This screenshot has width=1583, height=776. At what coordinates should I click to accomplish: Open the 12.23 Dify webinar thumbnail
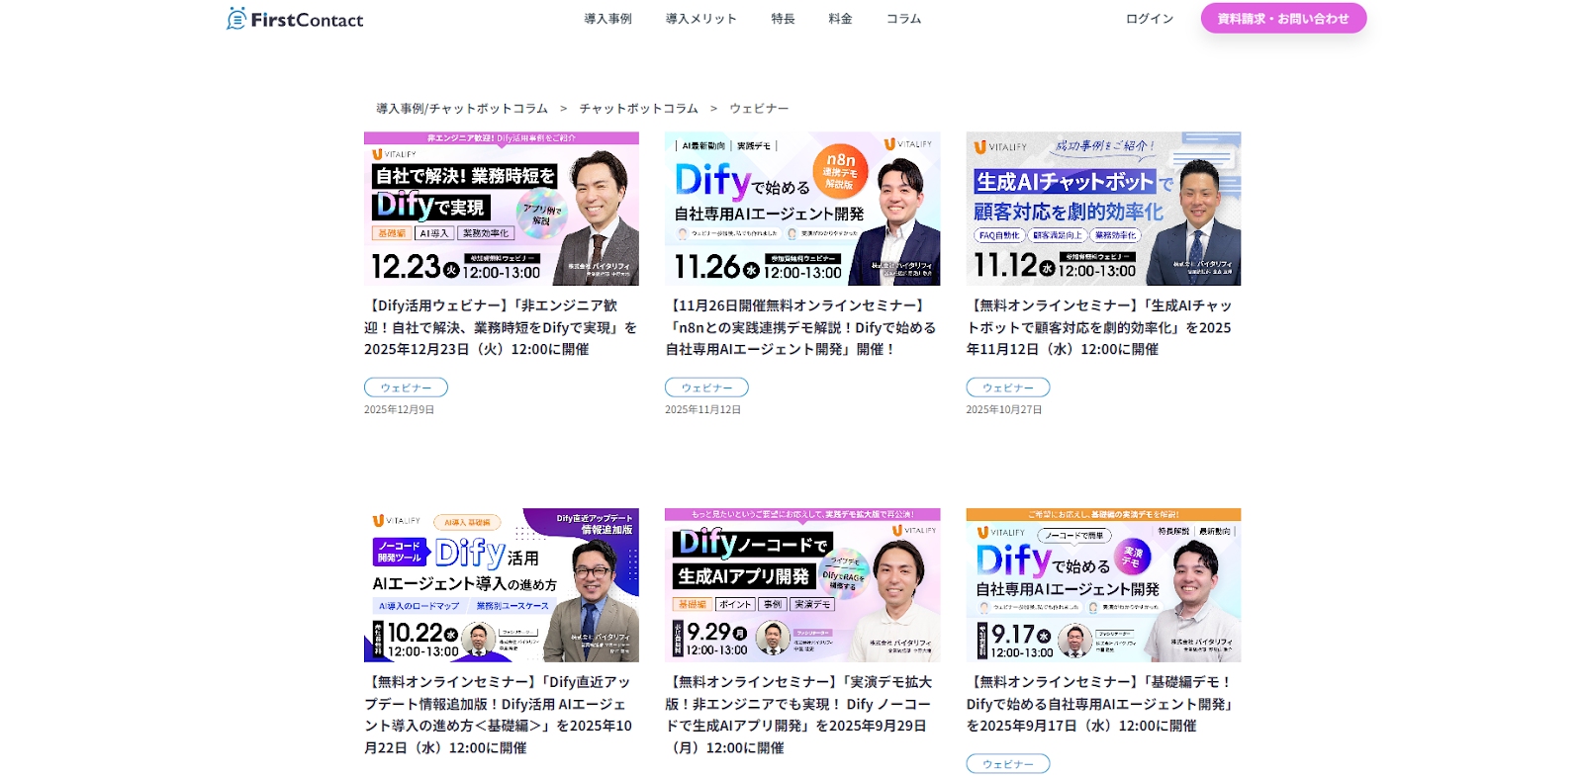pyautogui.click(x=502, y=209)
